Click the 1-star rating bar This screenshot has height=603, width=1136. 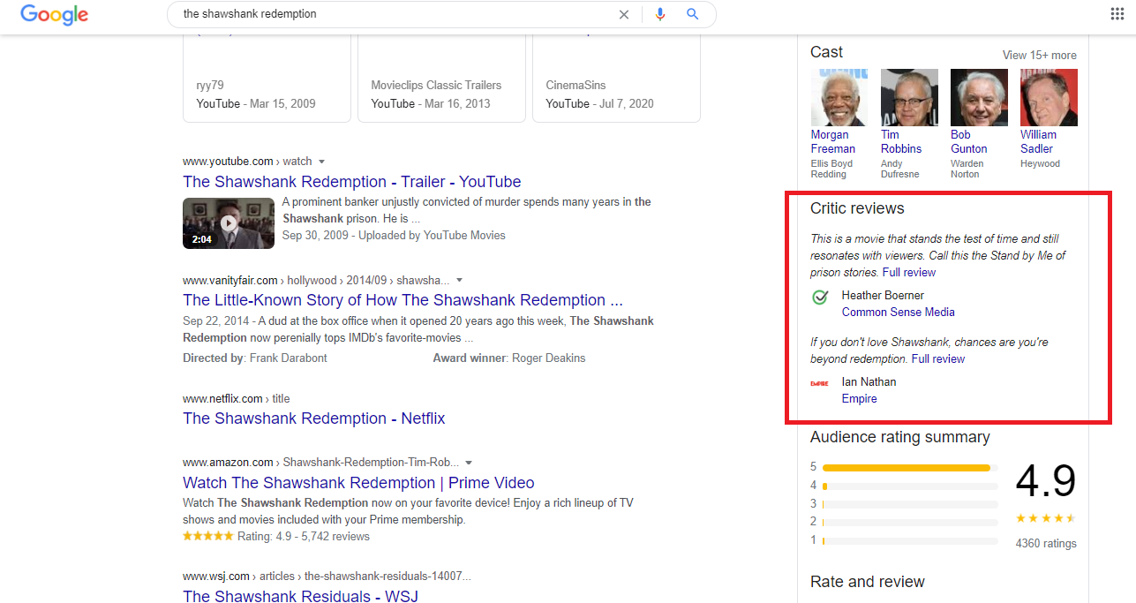point(910,540)
